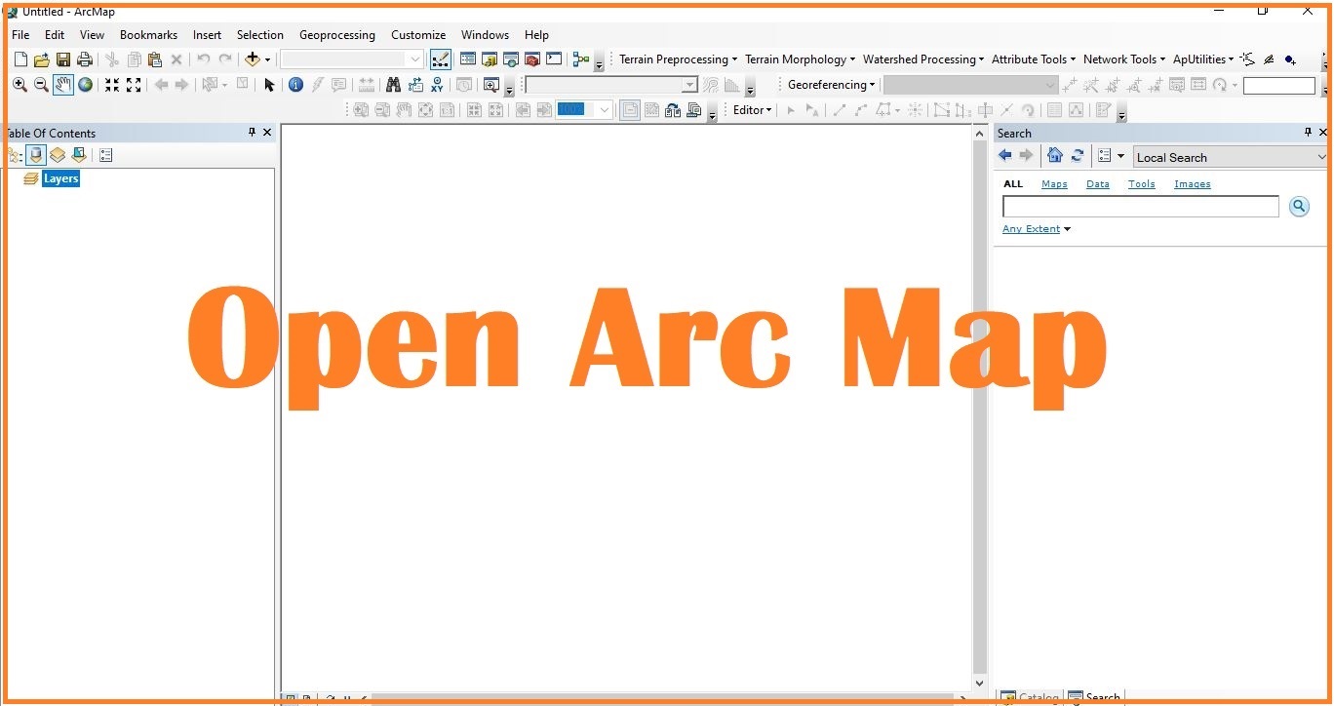Open the Georeferencing dropdown menu

pyautogui.click(x=832, y=85)
